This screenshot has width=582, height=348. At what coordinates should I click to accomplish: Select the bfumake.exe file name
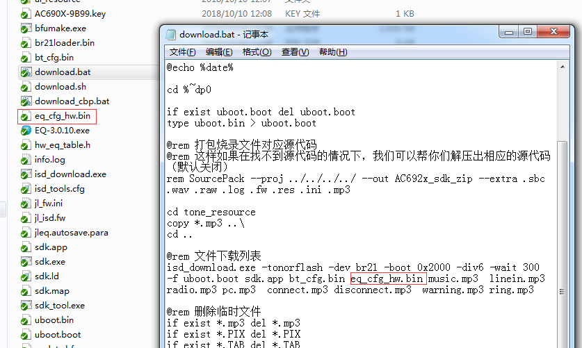click(60, 28)
